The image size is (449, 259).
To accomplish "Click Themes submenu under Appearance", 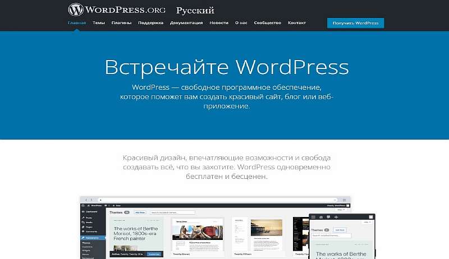I will click(86, 243).
